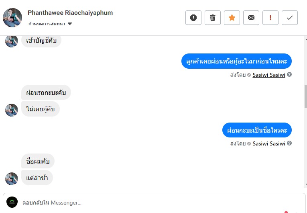The width and height of the screenshot is (307, 213).
Task: Click customer avatar next to แต่ล่าช้า message
Action: pyautogui.click(x=12, y=179)
